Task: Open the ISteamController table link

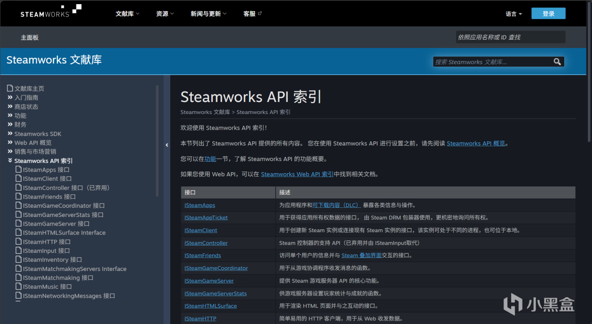Action: click(x=206, y=243)
